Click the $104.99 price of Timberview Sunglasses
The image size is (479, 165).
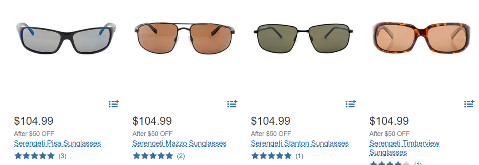[x=389, y=121]
